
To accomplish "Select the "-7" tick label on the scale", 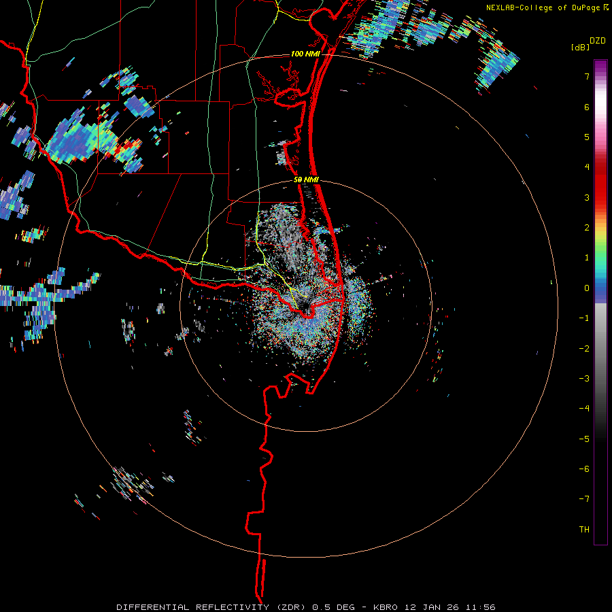I will 584,499.
